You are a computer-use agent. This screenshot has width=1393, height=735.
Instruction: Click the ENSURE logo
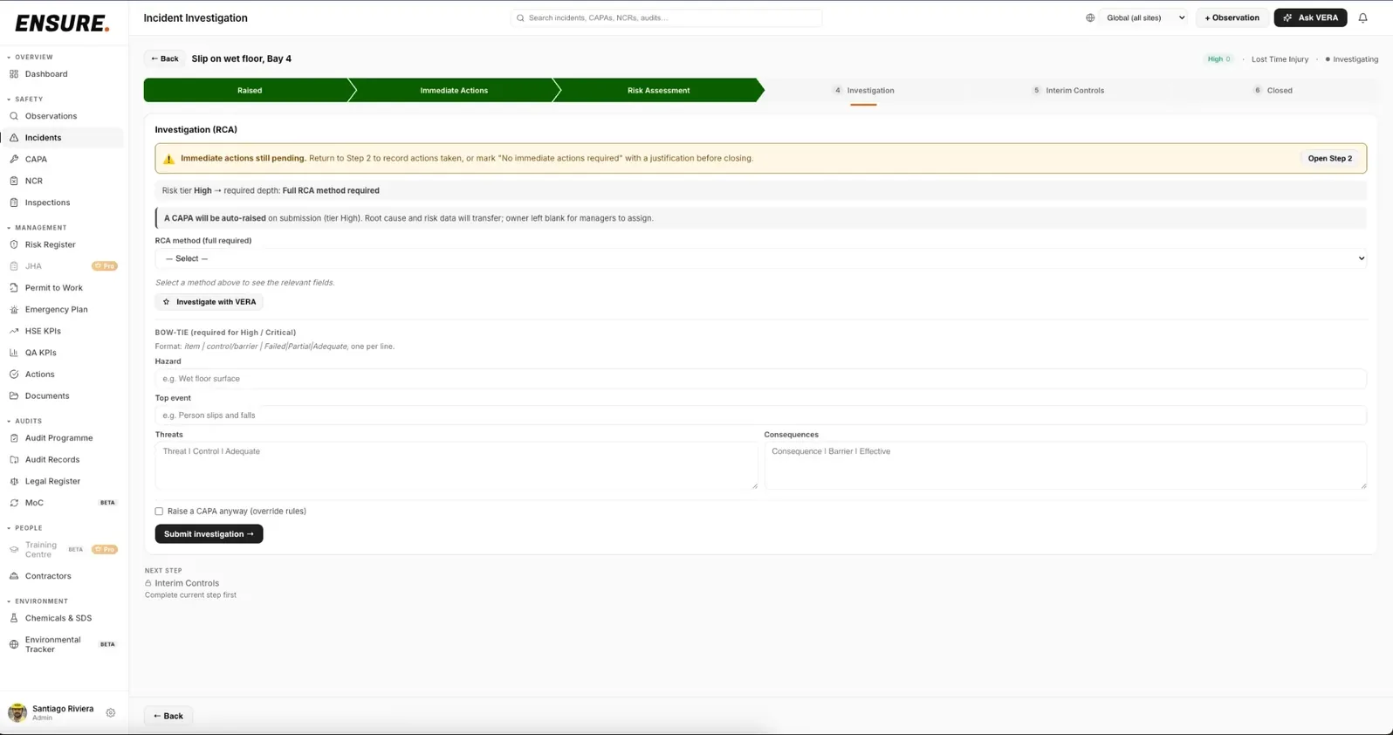pyautogui.click(x=62, y=23)
